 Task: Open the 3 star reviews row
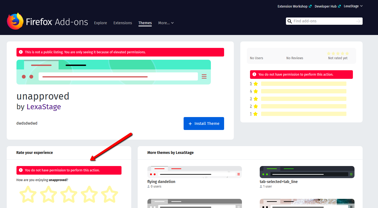[298, 99]
